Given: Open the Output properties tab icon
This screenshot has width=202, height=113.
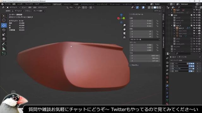Looking at the screenshot, I should tap(167, 66).
